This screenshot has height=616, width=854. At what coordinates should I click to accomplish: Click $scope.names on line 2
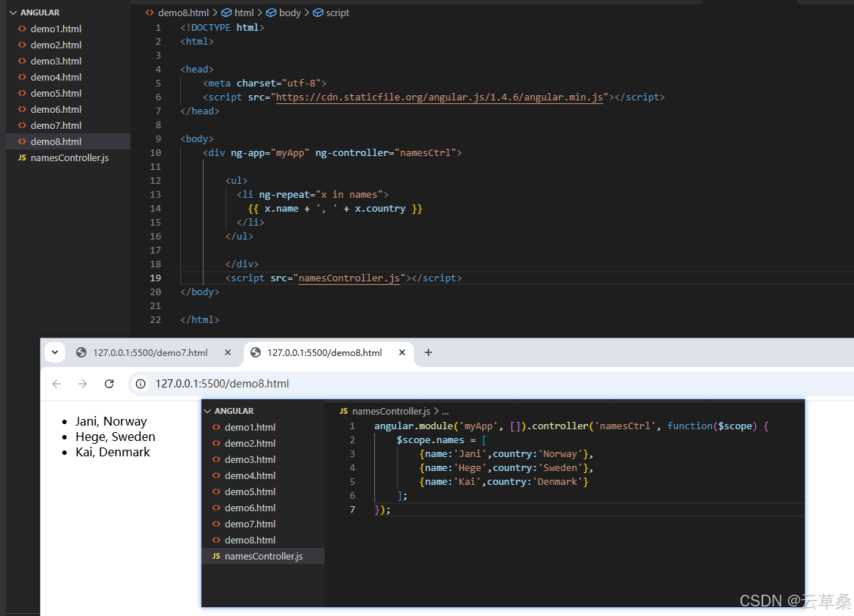tap(430, 440)
